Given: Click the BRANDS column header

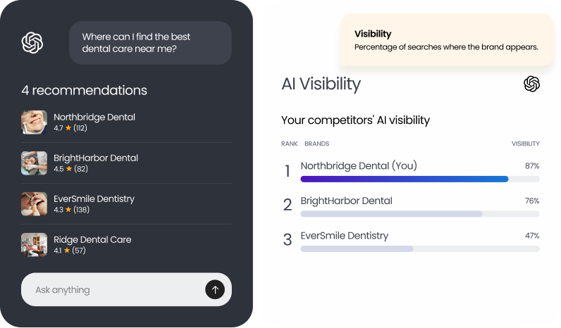Looking at the screenshot, I should click(316, 144).
